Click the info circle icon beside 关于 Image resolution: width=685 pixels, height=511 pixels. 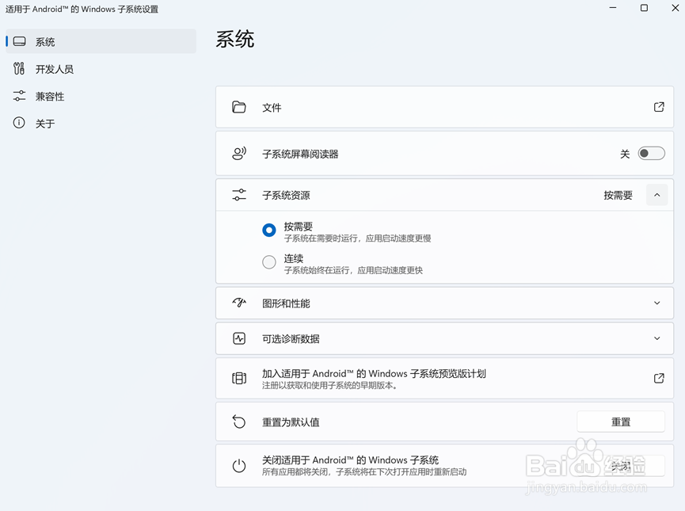point(19,123)
